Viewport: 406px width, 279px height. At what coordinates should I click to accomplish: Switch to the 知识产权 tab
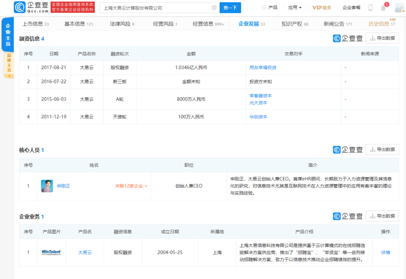295,24
